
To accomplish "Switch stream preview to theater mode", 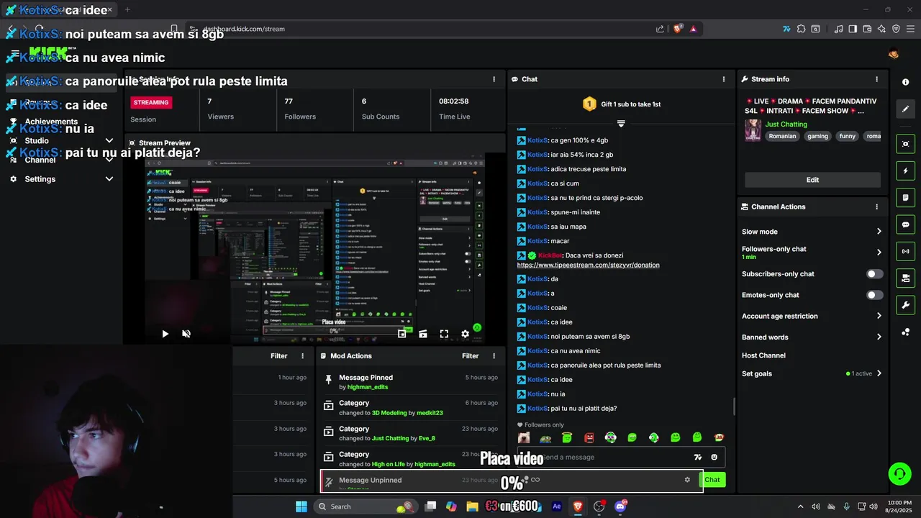I will point(423,334).
